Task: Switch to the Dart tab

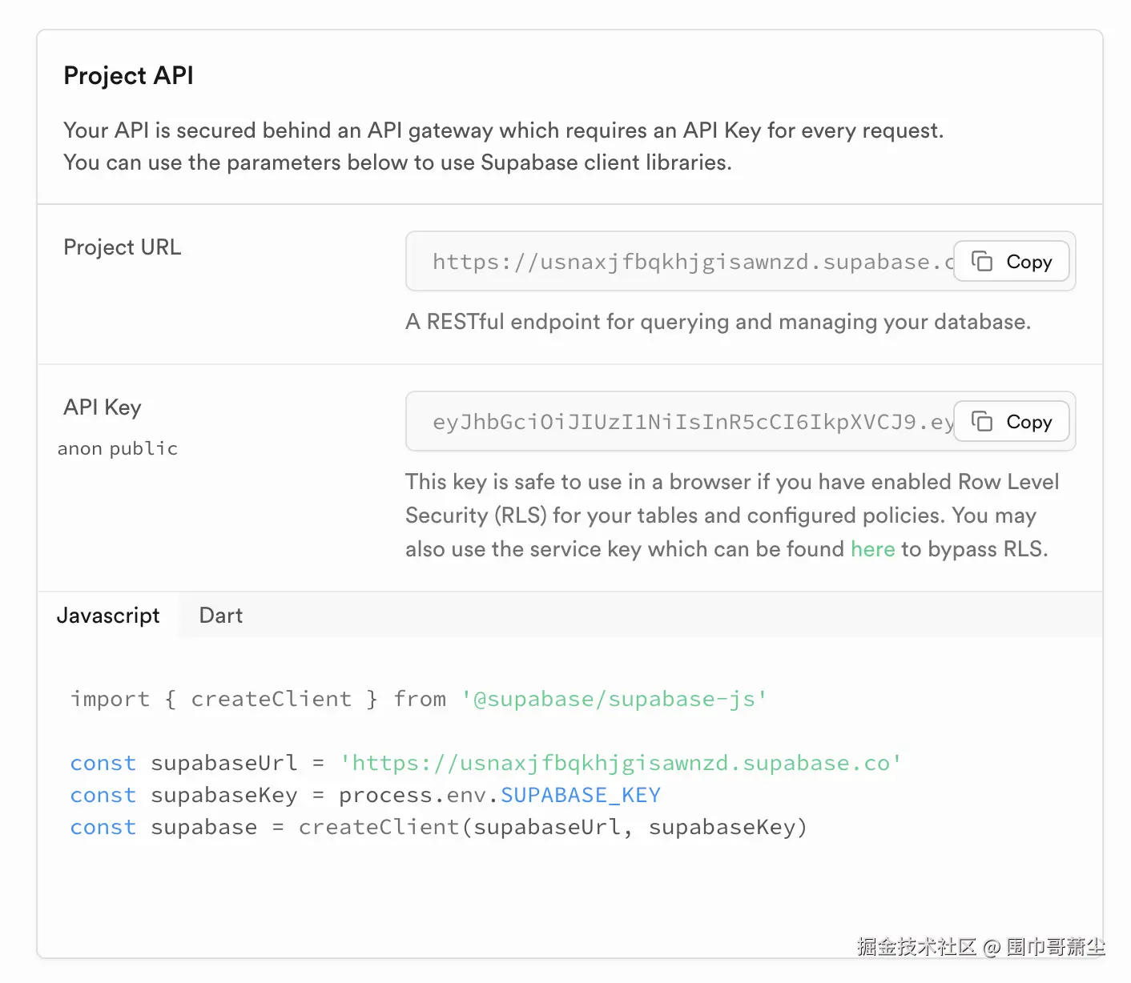Action: coord(221,615)
